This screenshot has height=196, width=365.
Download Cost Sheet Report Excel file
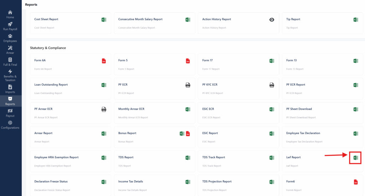point(104,20)
